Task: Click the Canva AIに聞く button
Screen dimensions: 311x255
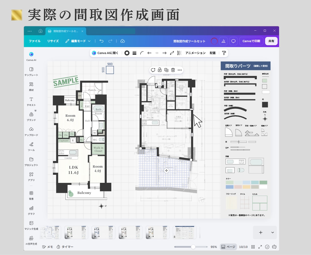Action: click(x=106, y=53)
